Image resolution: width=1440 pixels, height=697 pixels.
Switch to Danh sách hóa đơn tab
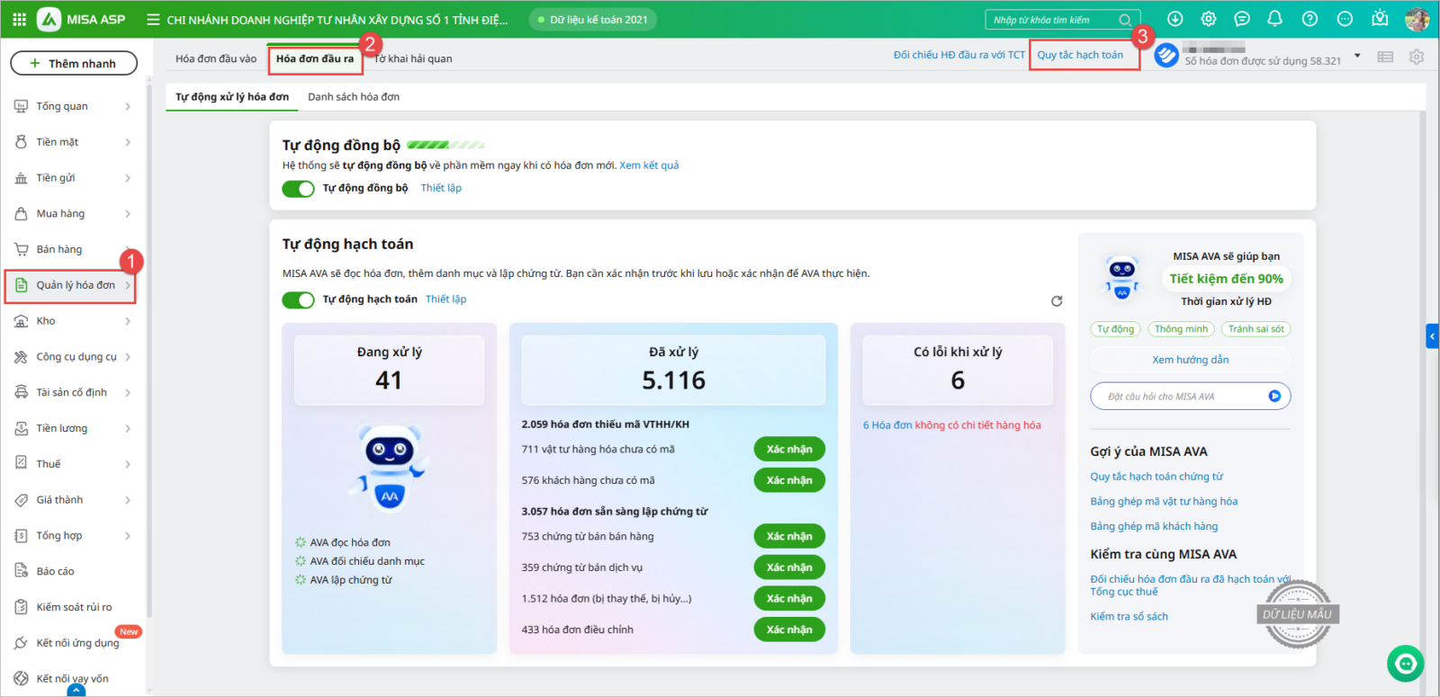[354, 97]
